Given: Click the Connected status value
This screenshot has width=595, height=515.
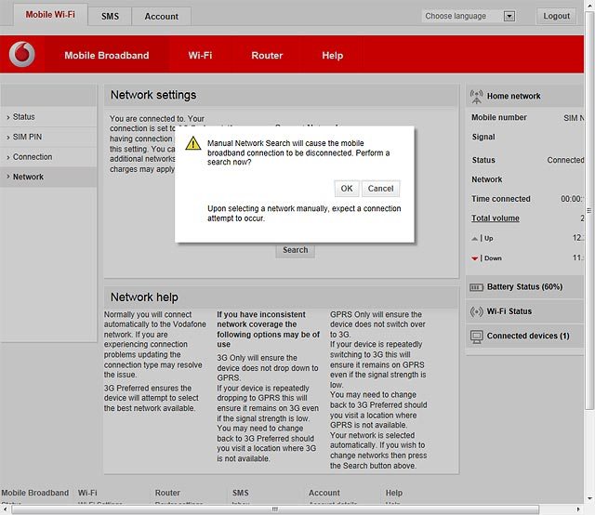Looking at the screenshot, I should (x=565, y=160).
